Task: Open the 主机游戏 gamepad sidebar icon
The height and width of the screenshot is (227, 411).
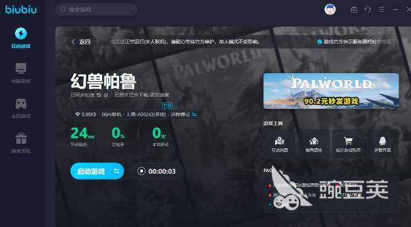Action: 21,104
